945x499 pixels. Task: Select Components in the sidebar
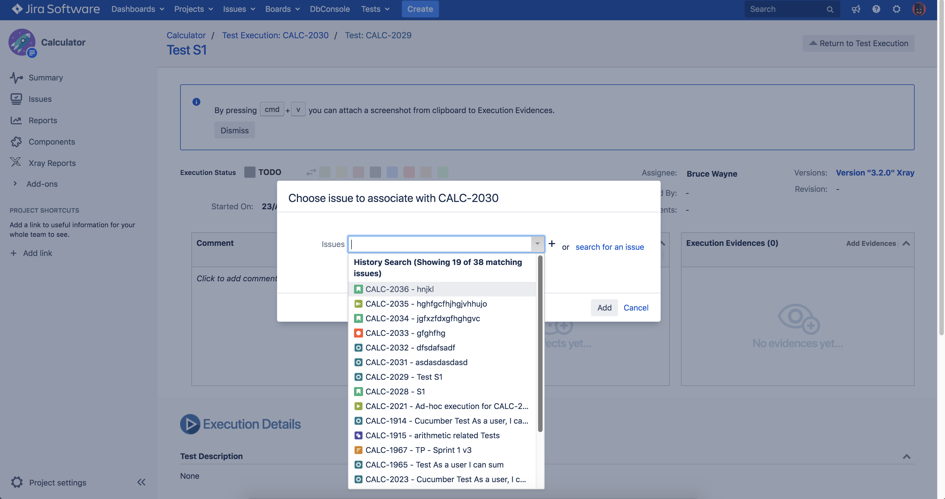[52, 141]
